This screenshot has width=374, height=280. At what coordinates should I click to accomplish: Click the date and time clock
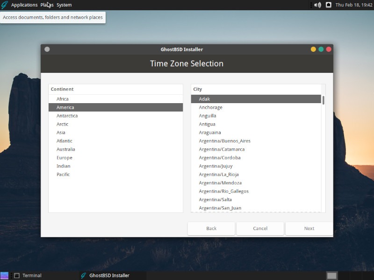click(353, 5)
